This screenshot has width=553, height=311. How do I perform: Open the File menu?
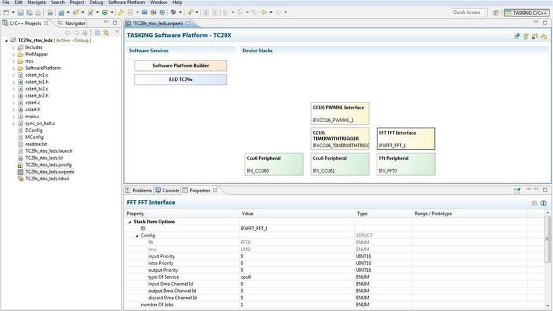(x=6, y=2)
